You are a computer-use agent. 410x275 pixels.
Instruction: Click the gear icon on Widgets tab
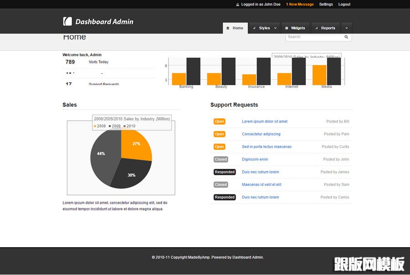287,28
